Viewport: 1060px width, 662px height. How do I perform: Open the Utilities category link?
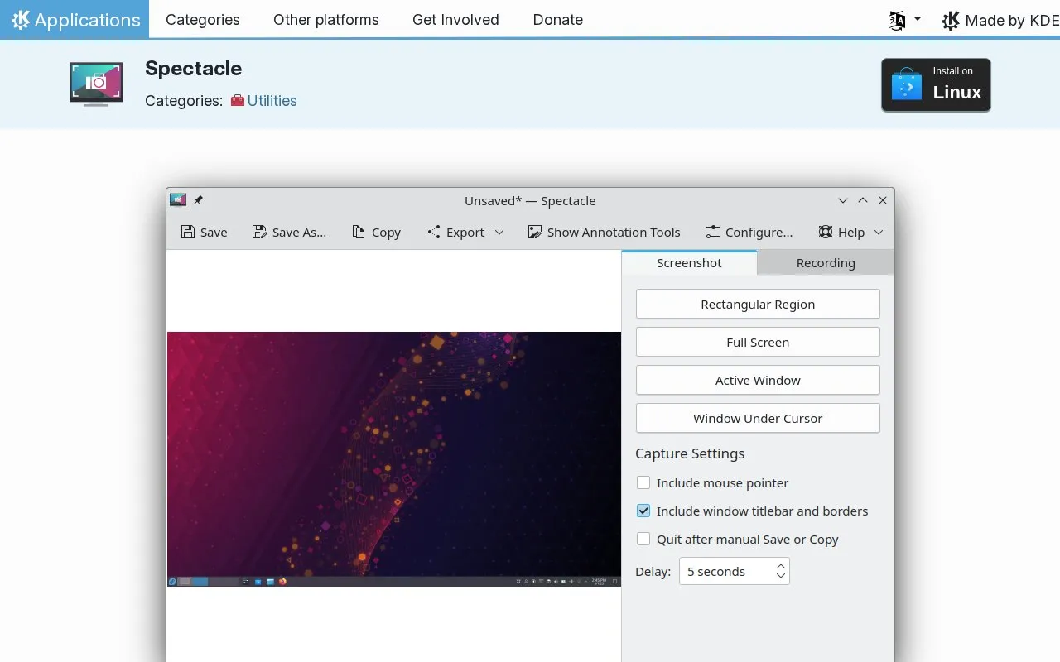pyautogui.click(x=272, y=101)
